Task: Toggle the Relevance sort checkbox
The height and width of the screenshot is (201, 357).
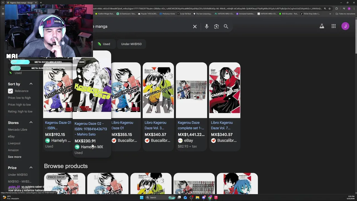Action: tap(10, 91)
